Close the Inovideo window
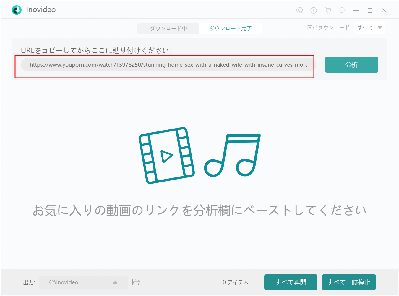399x296 pixels. [x=384, y=10]
